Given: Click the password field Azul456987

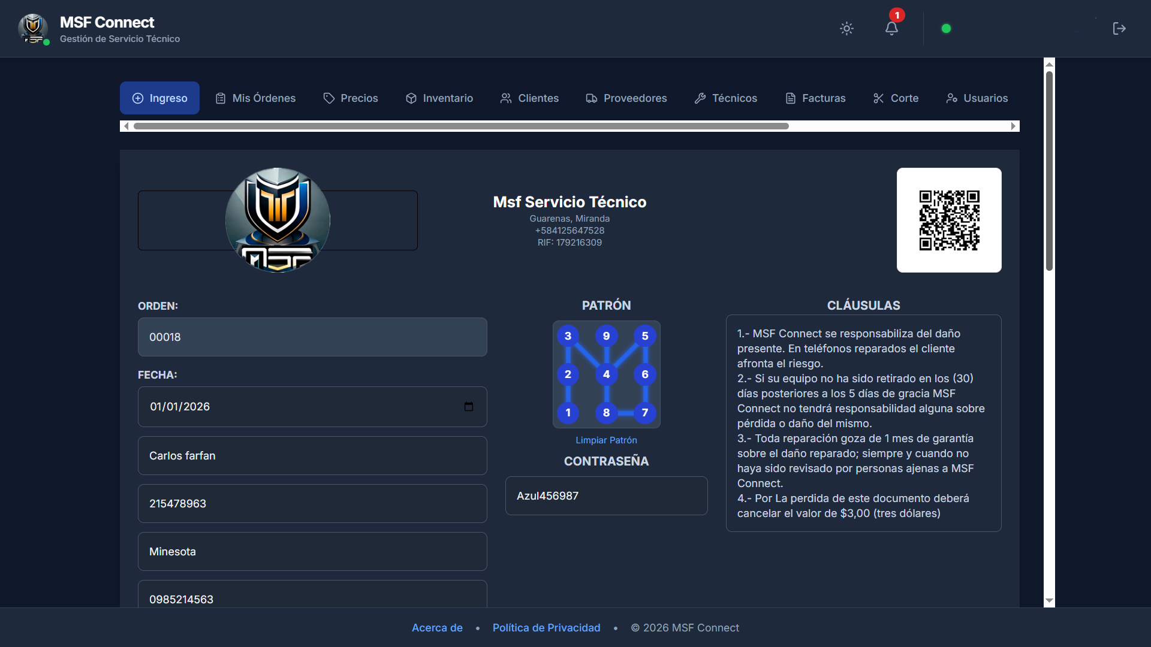Looking at the screenshot, I should point(606,496).
